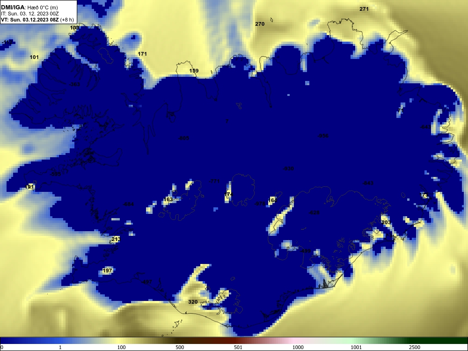Viewport: 468px width, 351px height.
Task: Pick the "203" value label
Action: (x=386, y=222)
